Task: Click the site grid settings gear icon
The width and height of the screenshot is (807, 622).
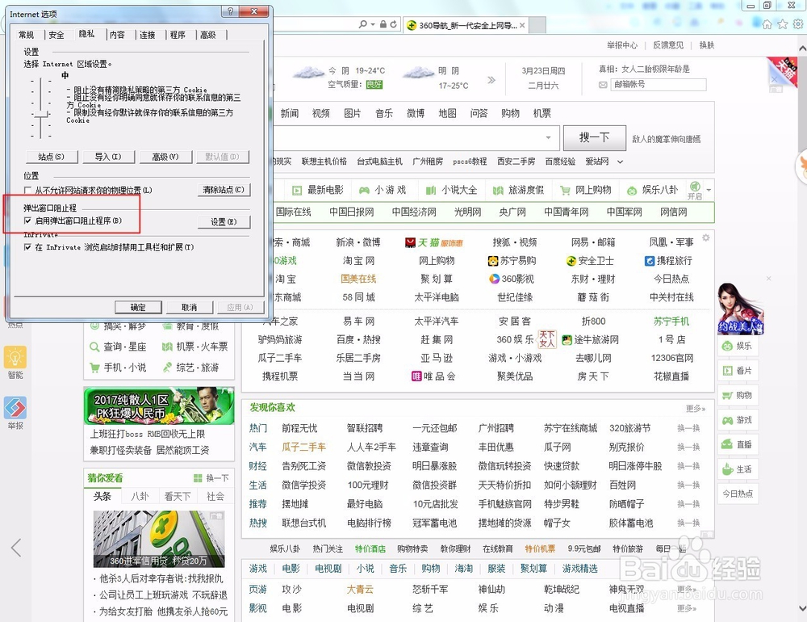Action: (706, 237)
